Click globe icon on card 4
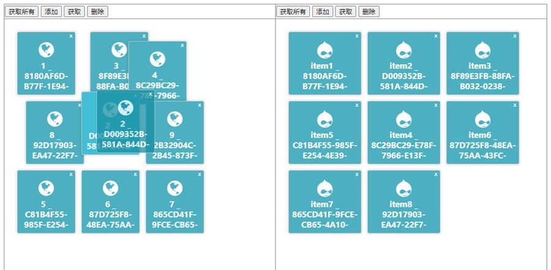Screen dimensions: 551x270 pyautogui.click(x=157, y=59)
